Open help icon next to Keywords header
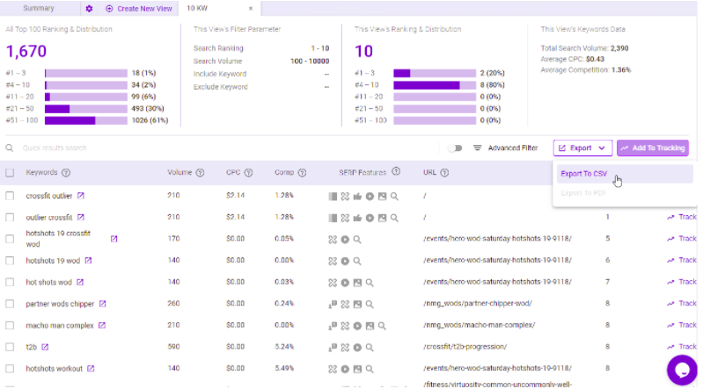703x389 pixels. click(66, 172)
